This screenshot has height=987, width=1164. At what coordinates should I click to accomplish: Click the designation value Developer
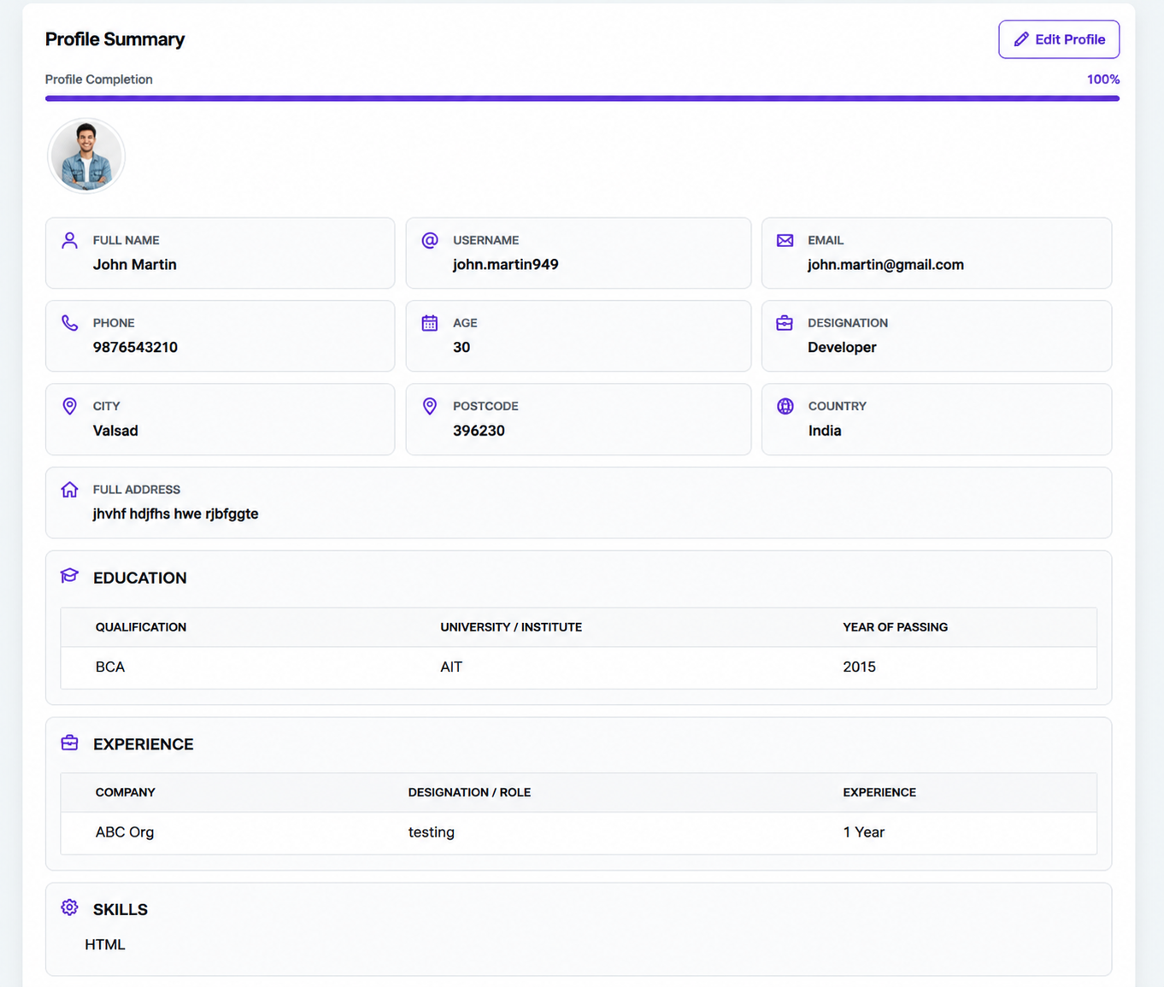pos(843,348)
